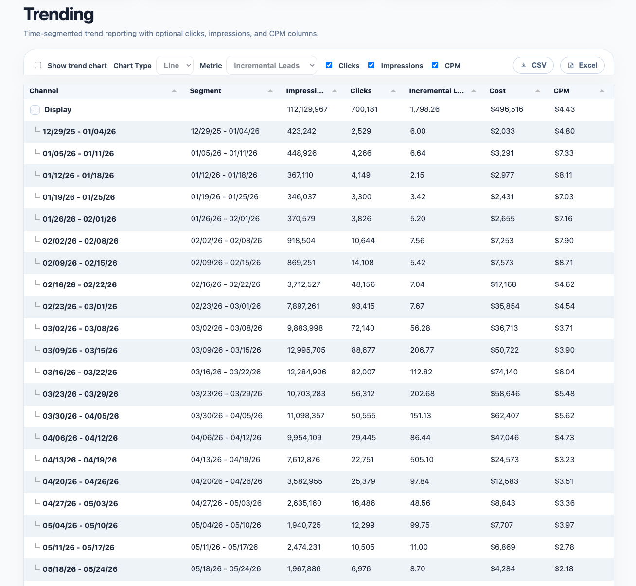The width and height of the screenshot is (636, 586).
Task: Click the incremental leads value 505.10
Action: [422, 460]
